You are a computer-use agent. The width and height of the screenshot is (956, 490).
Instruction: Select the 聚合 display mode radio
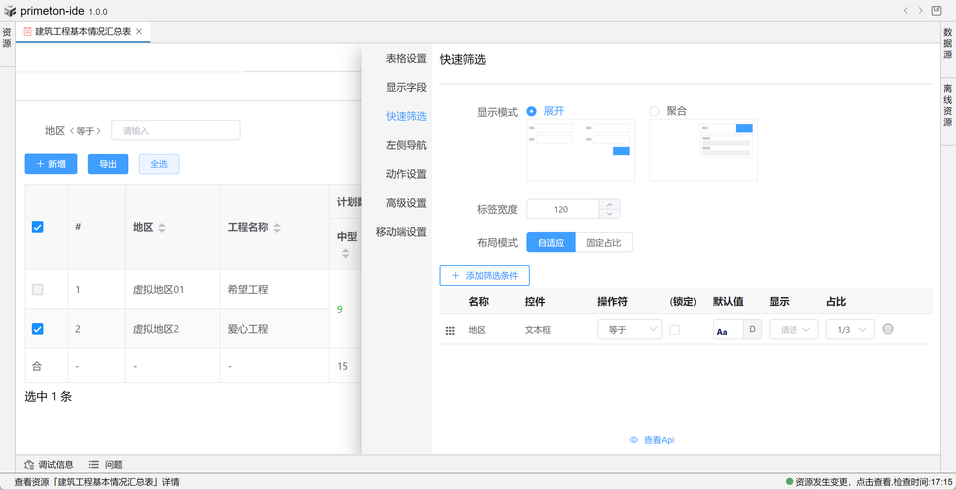point(654,111)
